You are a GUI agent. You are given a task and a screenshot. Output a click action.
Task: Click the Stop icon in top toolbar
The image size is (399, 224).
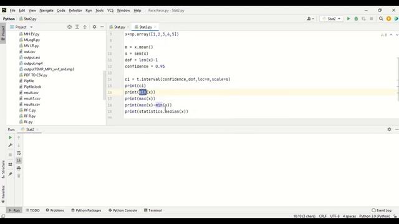pos(372,19)
